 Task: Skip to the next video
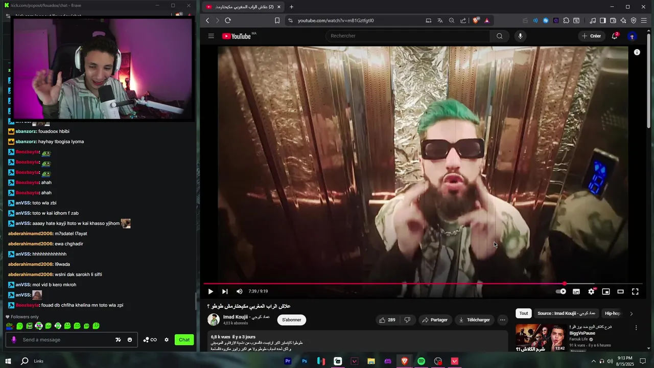point(225,291)
